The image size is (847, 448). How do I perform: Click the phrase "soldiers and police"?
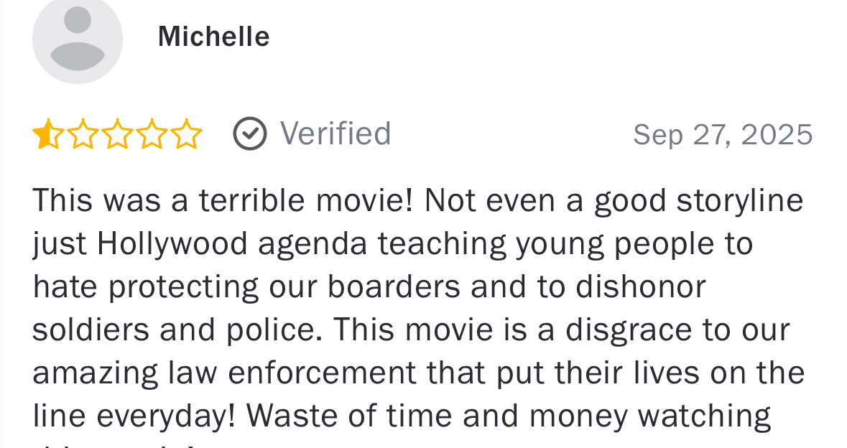tap(175, 330)
